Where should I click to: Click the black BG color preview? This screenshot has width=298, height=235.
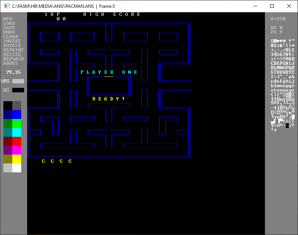(18, 90)
